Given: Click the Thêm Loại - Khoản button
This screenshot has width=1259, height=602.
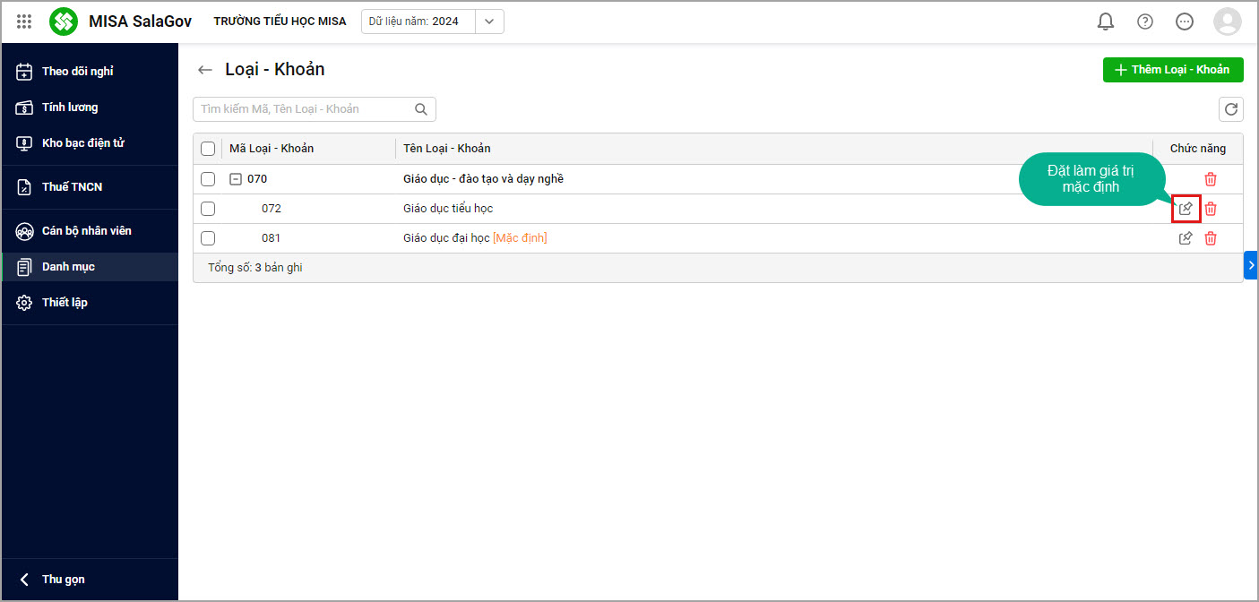Looking at the screenshot, I should pos(1172,70).
